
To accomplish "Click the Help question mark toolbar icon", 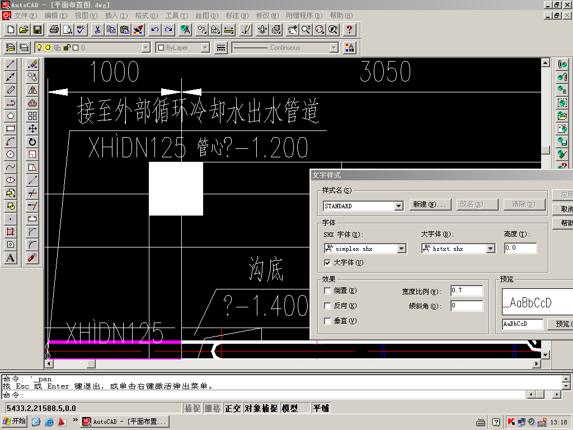I will coord(349,30).
